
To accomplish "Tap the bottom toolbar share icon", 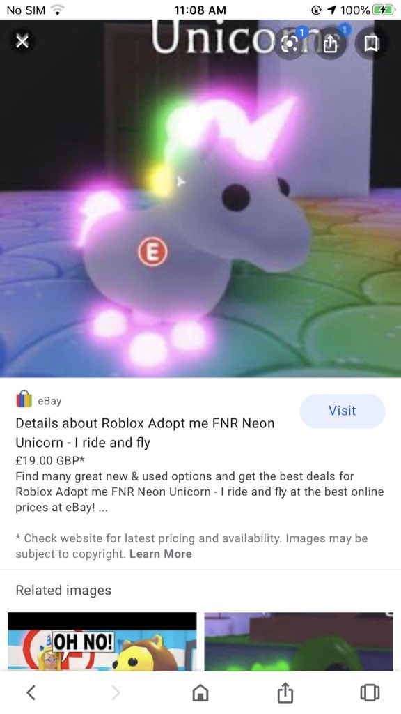I will coord(285,692).
